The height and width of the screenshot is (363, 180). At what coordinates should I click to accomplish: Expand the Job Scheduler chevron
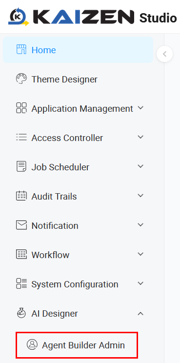(x=140, y=166)
